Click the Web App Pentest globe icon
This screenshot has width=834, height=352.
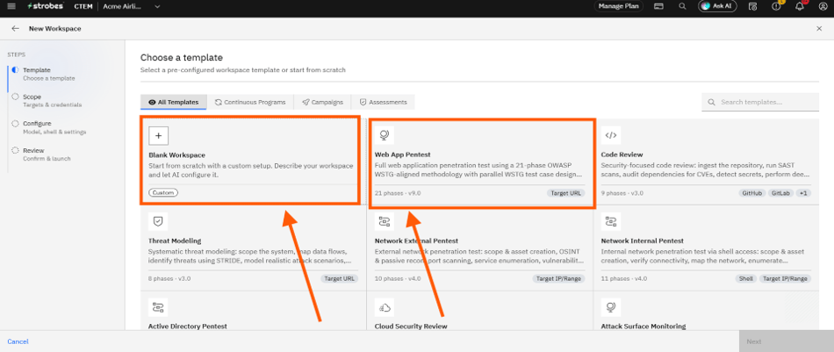[x=384, y=135]
